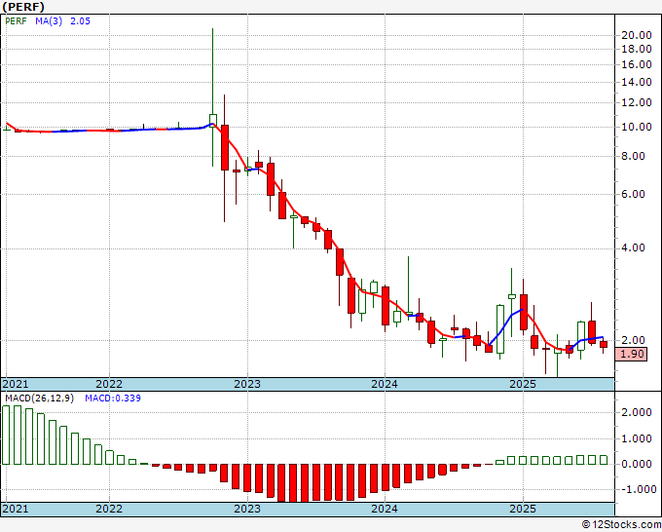Click 2024 on MACD time axis
The image size is (662, 532).
tap(385, 509)
